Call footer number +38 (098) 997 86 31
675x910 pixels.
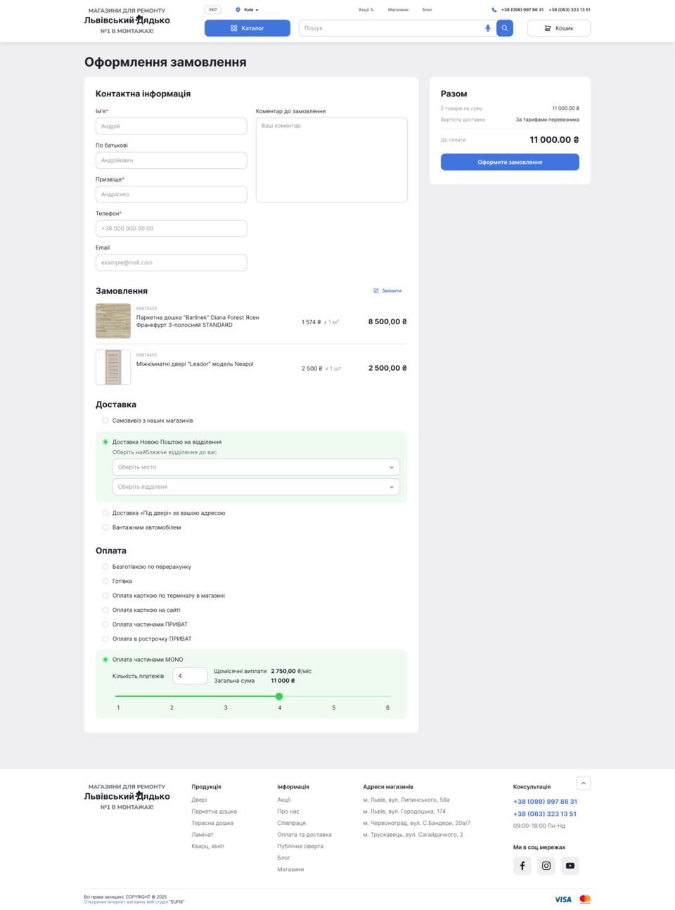point(545,802)
